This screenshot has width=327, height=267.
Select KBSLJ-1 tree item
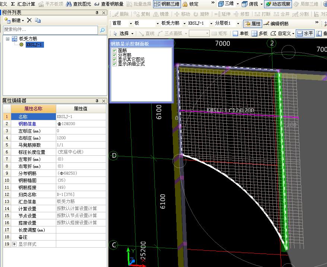pyautogui.click(x=35, y=45)
